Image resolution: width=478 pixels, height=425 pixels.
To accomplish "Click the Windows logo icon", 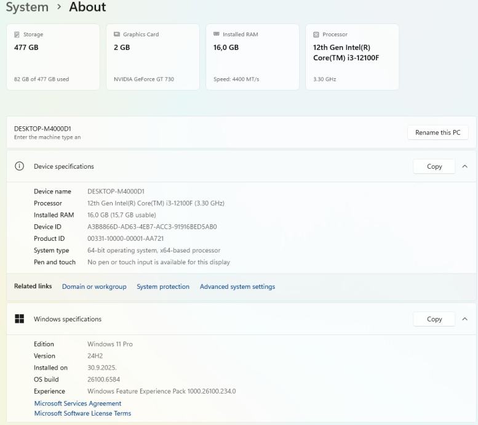I will [x=20, y=319].
